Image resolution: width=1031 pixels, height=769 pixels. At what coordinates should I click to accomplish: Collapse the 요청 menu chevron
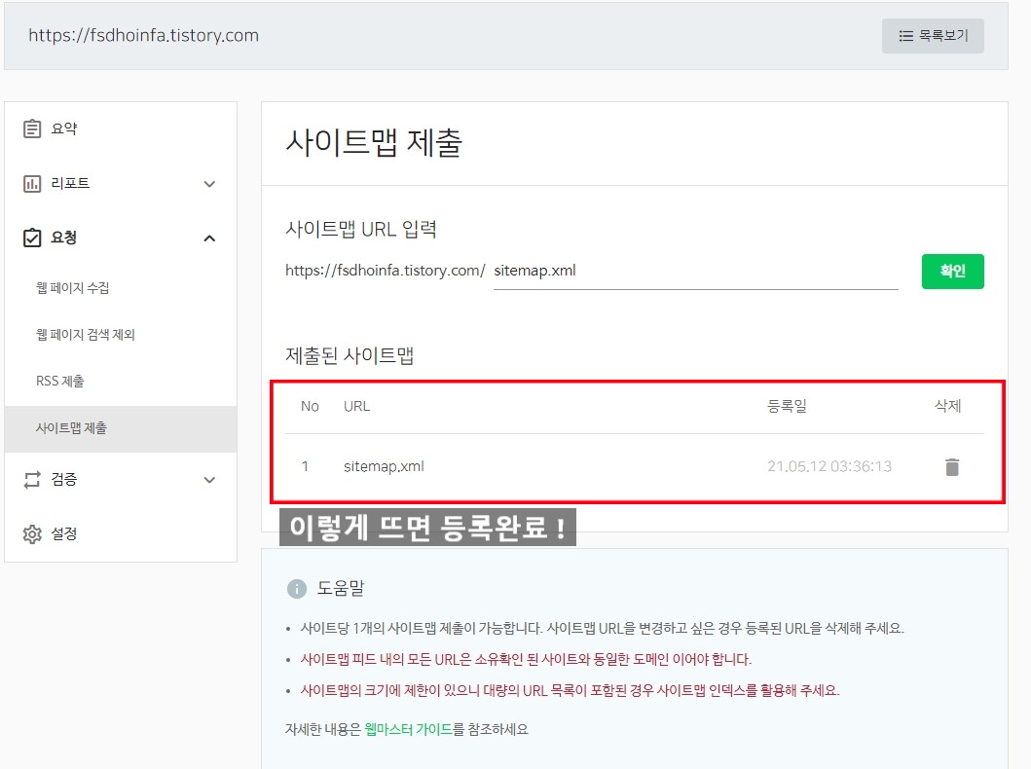[209, 238]
